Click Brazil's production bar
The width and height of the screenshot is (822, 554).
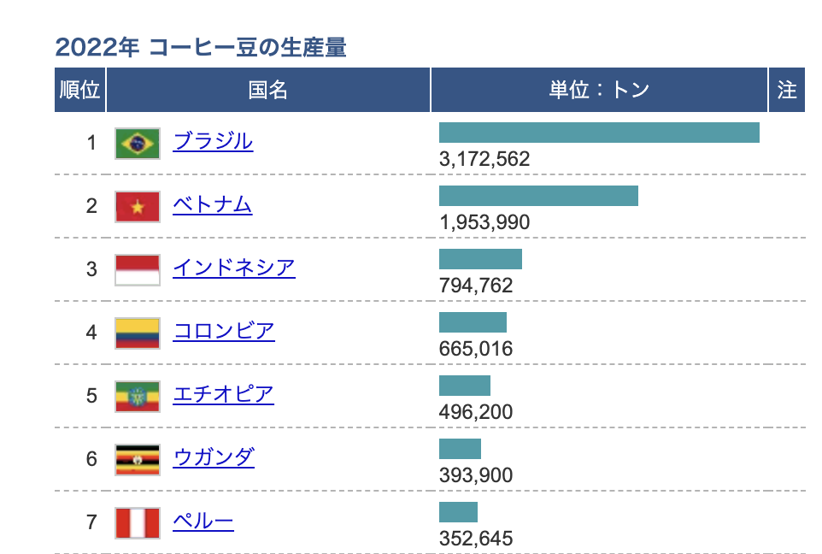[x=599, y=133]
